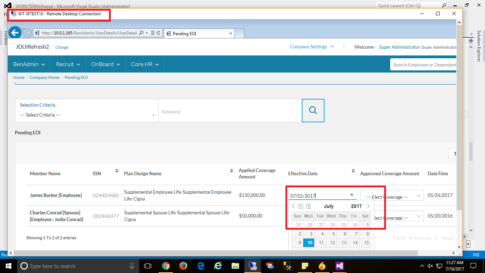Sort by the SSN column arrows
485x273 pixels.
pos(116,171)
